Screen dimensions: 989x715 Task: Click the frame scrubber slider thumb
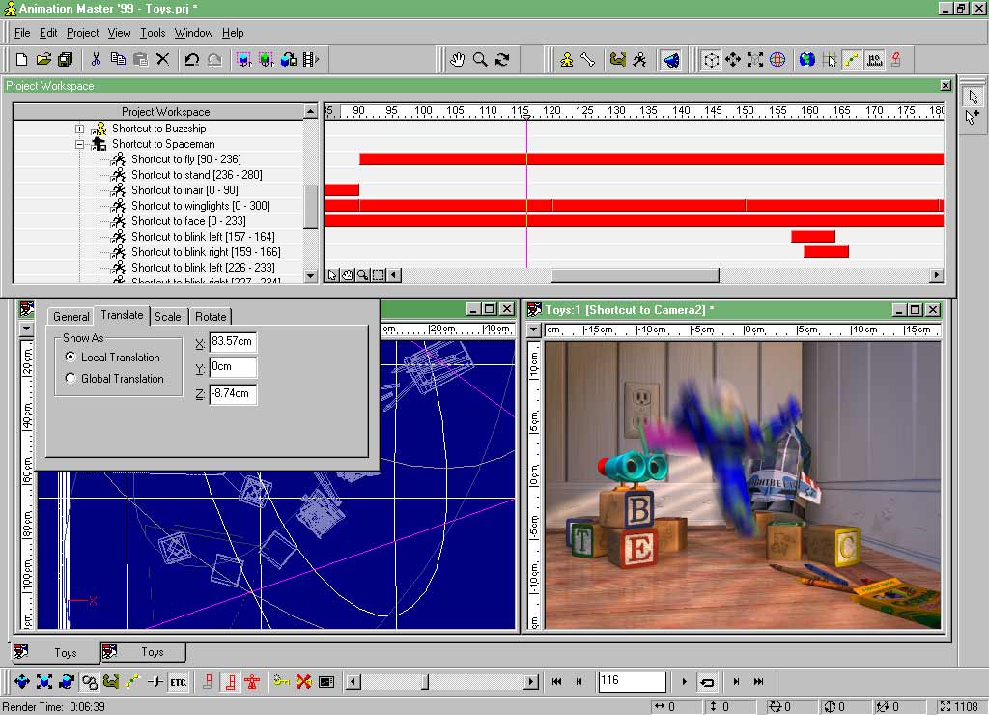click(424, 682)
